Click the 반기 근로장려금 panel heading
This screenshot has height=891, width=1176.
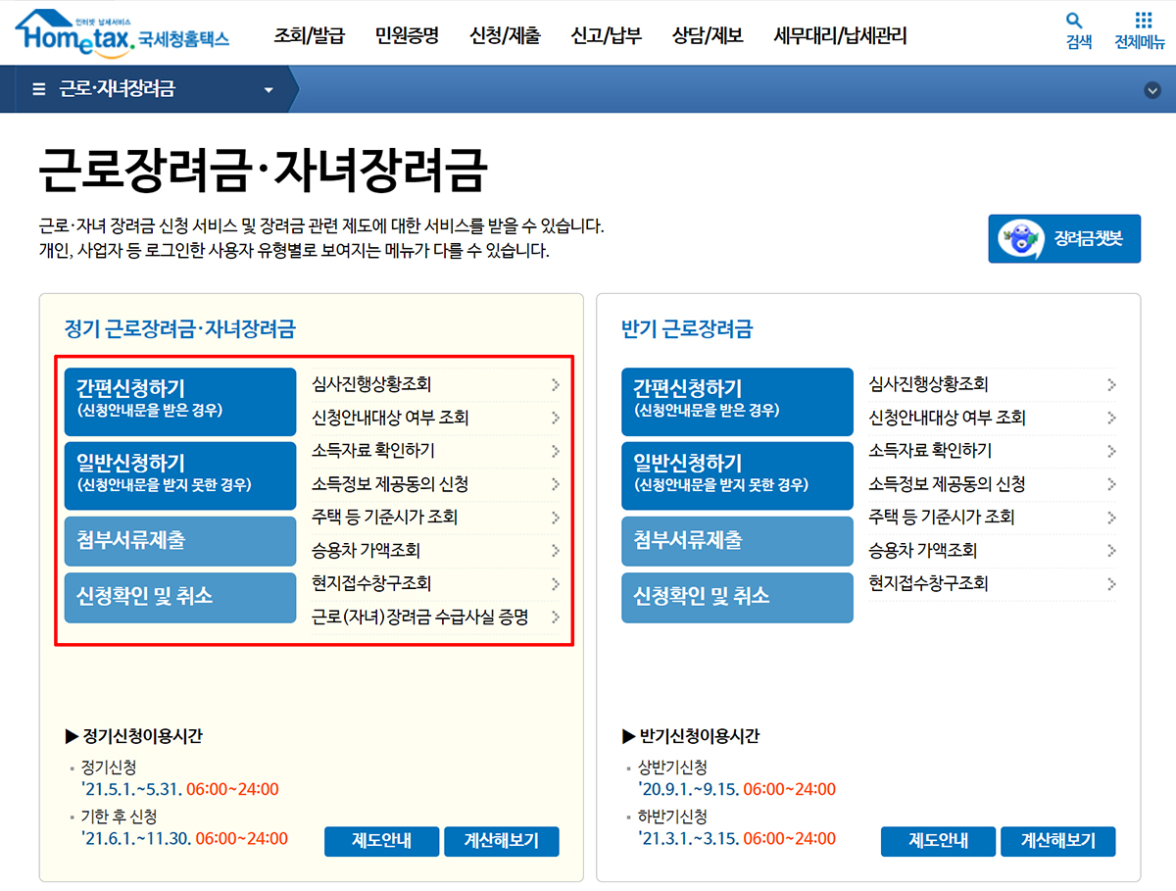(x=687, y=329)
